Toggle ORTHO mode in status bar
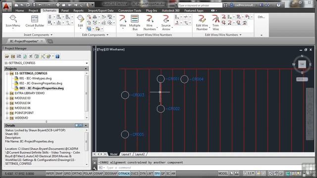The width and height of the screenshot is (317, 178). click(x=77, y=174)
